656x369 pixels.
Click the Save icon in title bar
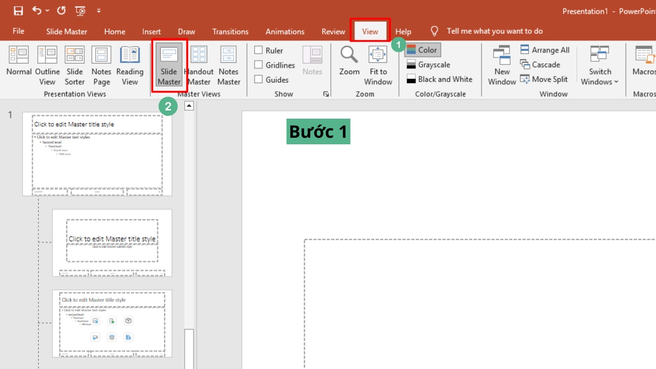click(x=18, y=10)
